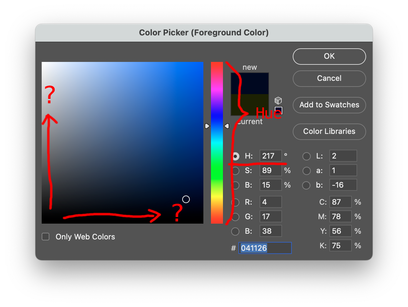
Task: Click the K black percentage field
Action: [340, 246]
